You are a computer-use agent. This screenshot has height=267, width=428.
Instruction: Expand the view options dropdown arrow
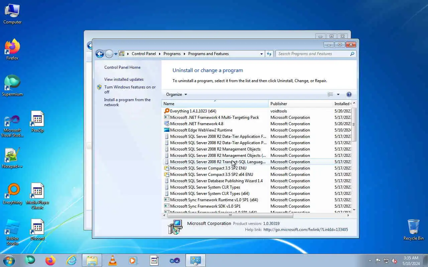(338, 94)
